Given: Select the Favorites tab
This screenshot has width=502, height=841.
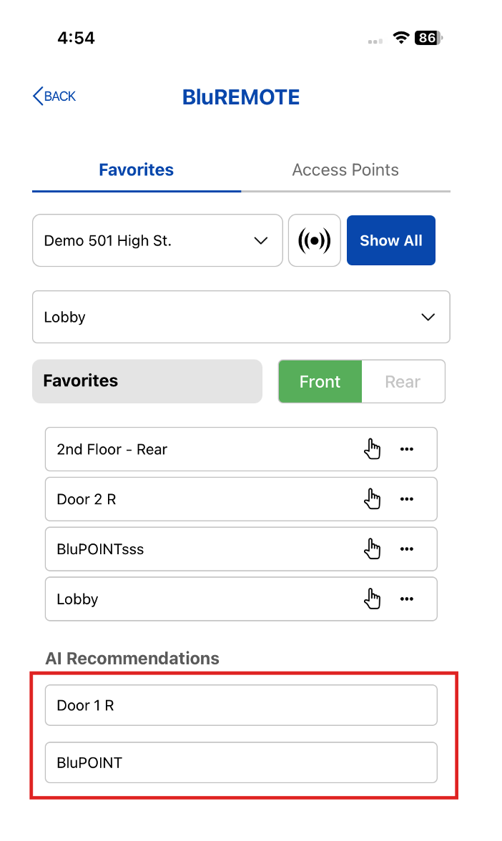Looking at the screenshot, I should [136, 170].
